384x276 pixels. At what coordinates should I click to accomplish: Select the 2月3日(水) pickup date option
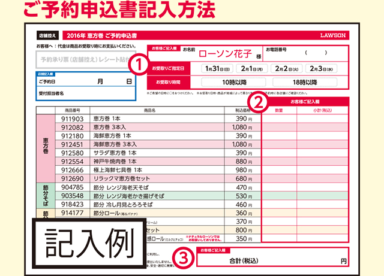click(322, 69)
